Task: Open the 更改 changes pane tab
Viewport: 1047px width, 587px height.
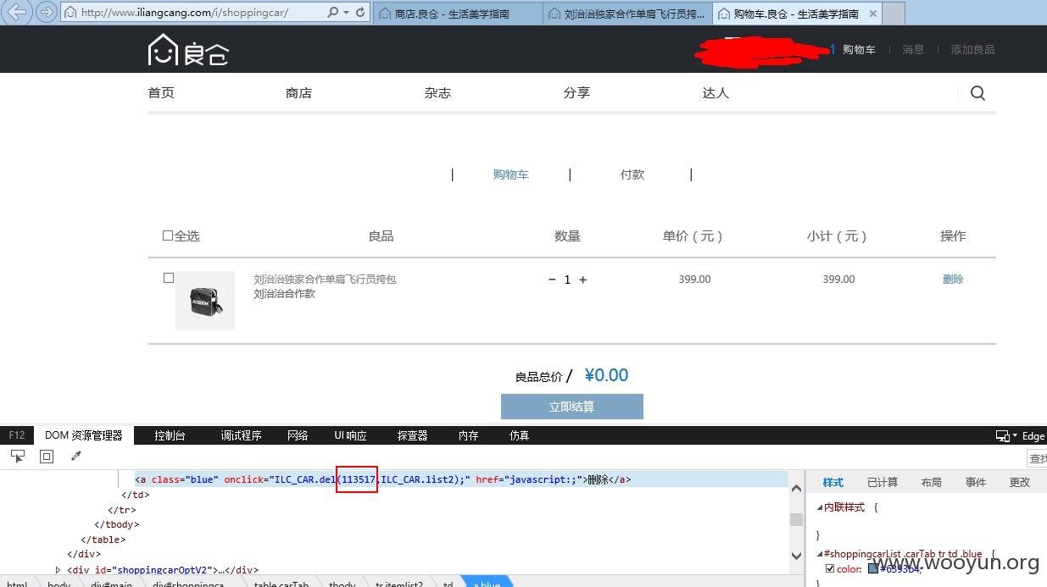Action: [x=1020, y=482]
